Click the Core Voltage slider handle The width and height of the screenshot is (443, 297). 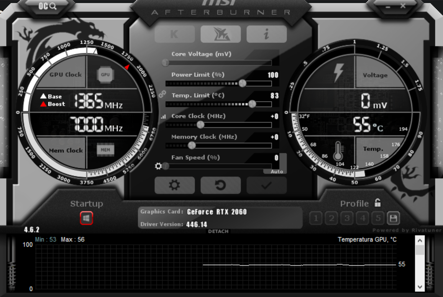166,62
